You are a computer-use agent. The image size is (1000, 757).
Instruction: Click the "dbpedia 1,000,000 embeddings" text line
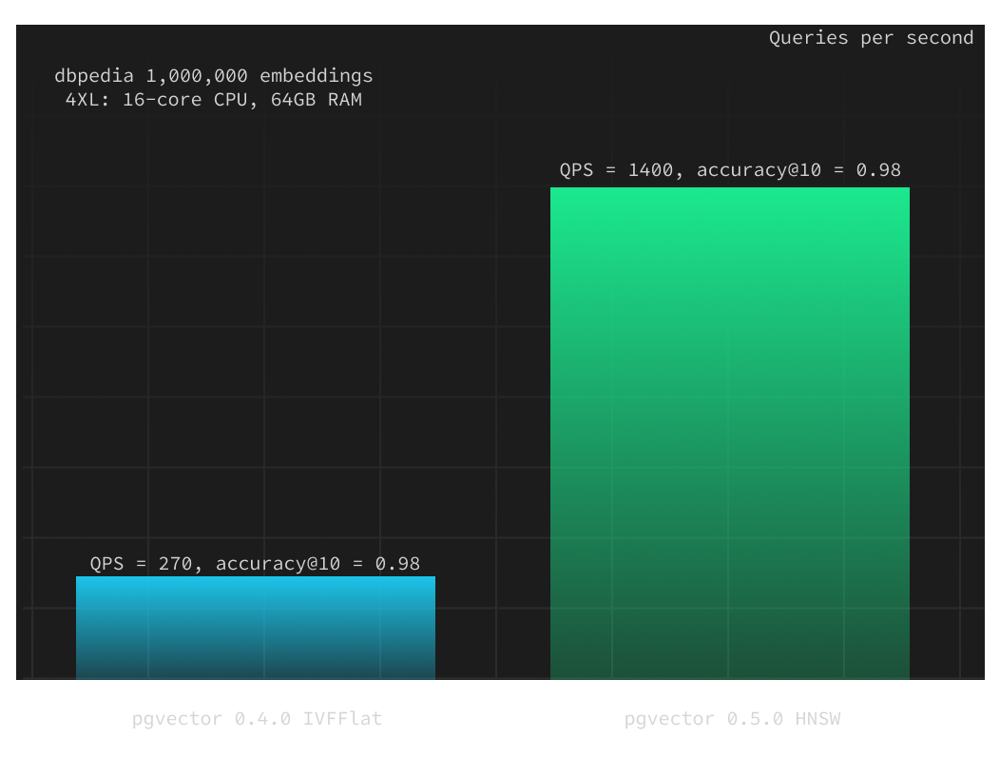(214, 76)
